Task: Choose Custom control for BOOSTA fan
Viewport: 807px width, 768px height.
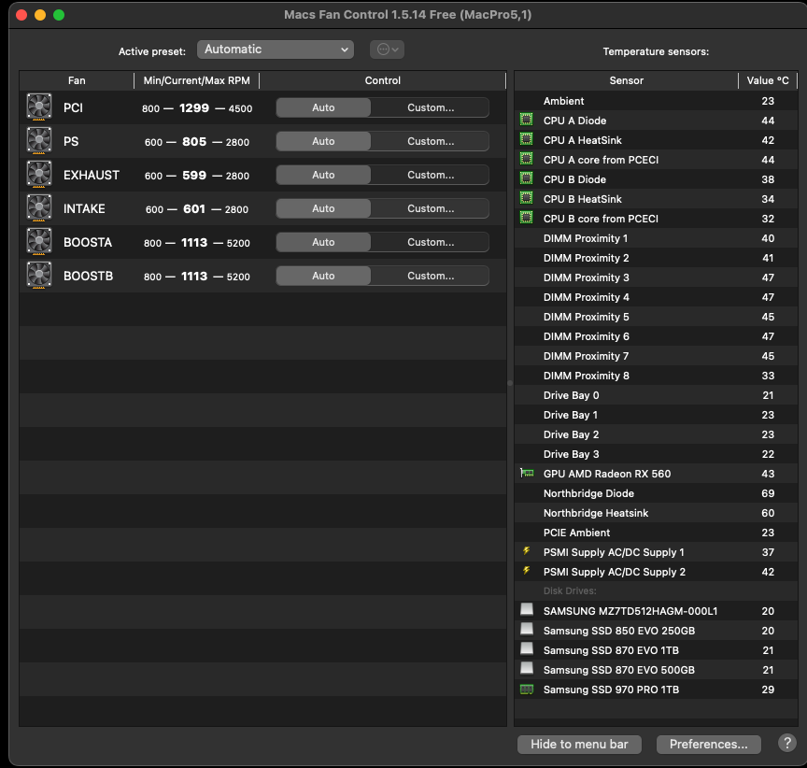Action: click(x=431, y=242)
